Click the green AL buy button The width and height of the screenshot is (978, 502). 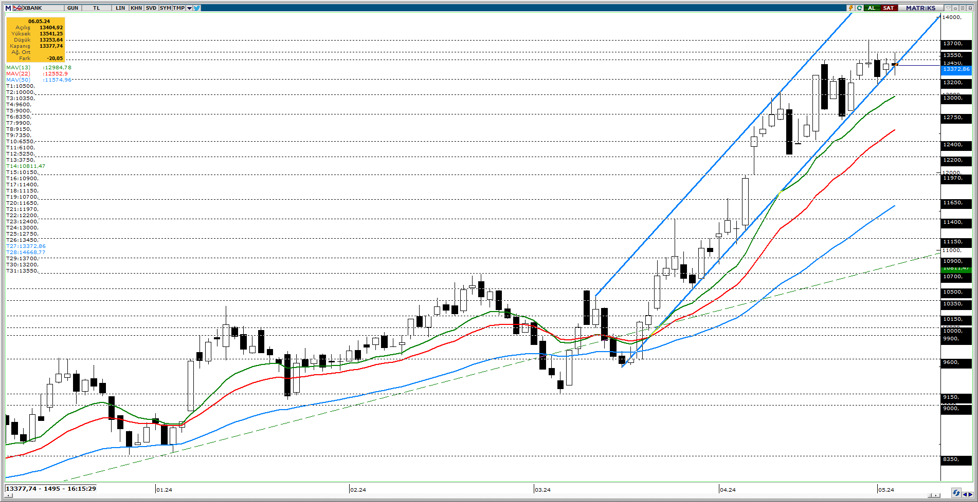coord(872,8)
